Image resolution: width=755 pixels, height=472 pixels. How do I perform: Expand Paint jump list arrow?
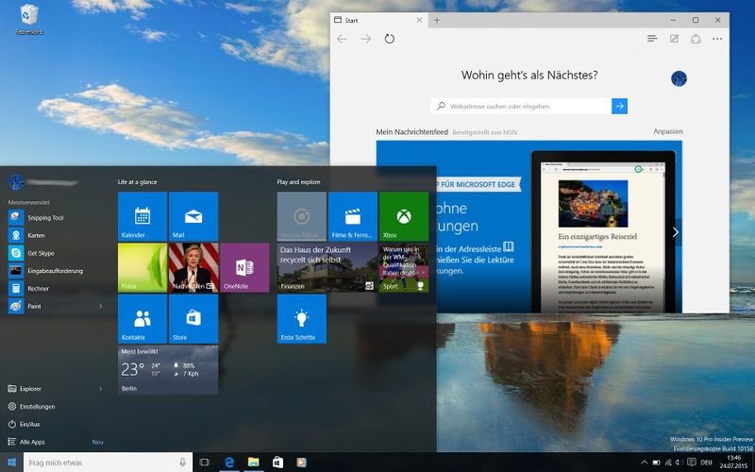click(100, 306)
